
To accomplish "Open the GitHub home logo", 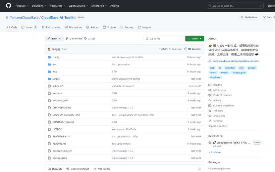I will (x=8, y=6).
